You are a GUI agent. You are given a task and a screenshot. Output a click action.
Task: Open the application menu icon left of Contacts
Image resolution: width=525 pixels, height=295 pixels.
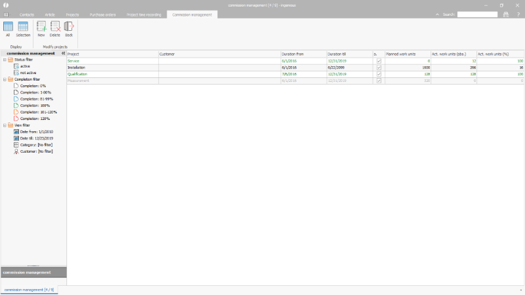click(x=6, y=14)
